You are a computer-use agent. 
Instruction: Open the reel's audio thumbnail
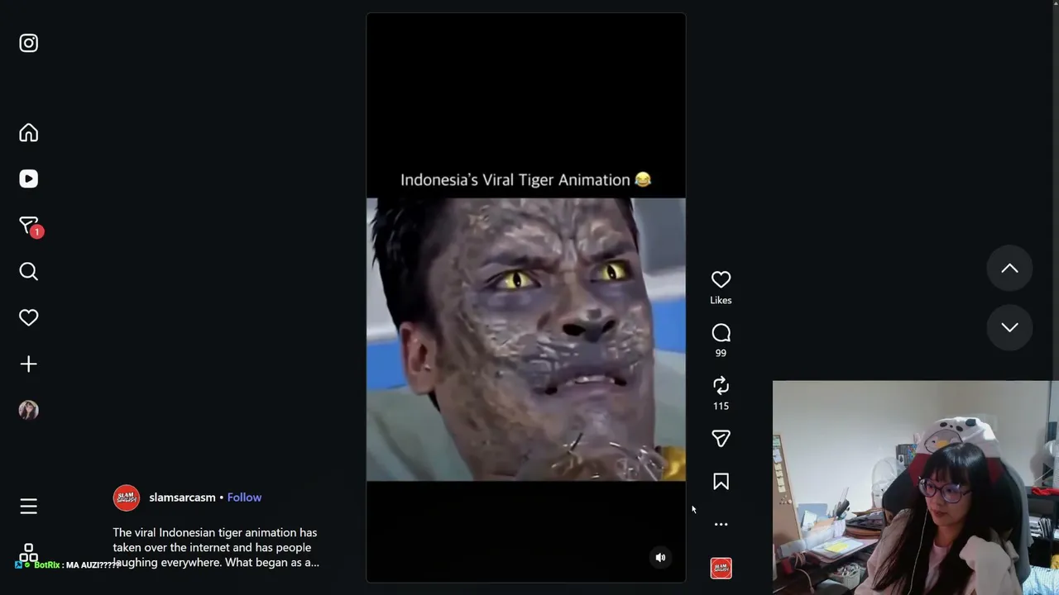(721, 569)
